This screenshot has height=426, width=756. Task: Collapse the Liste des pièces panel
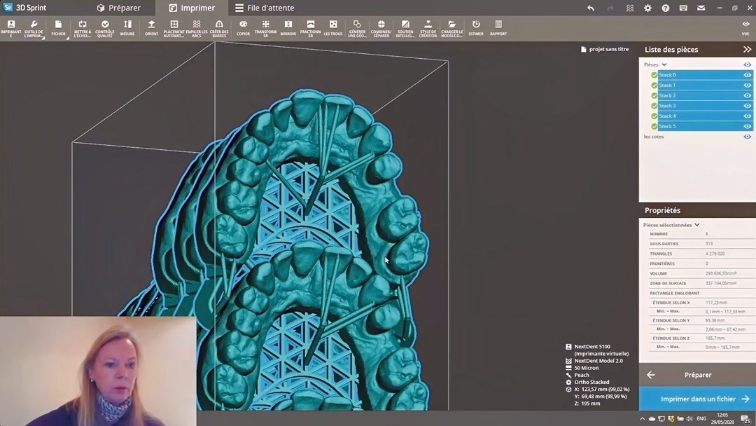[x=746, y=49]
